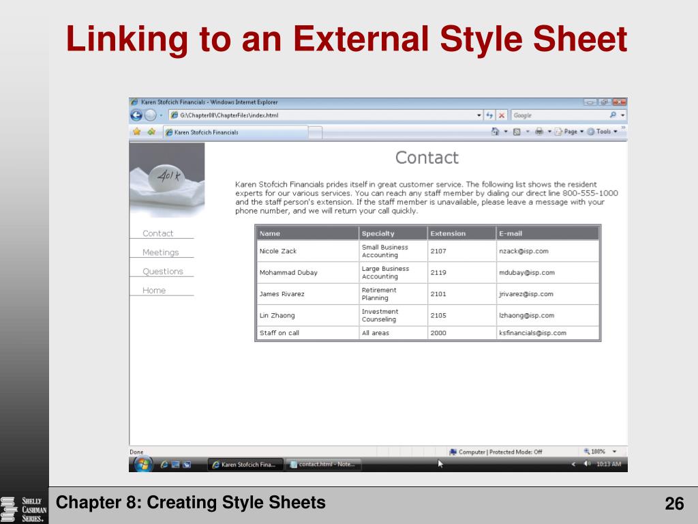Open a new blank browser tab

point(315,132)
